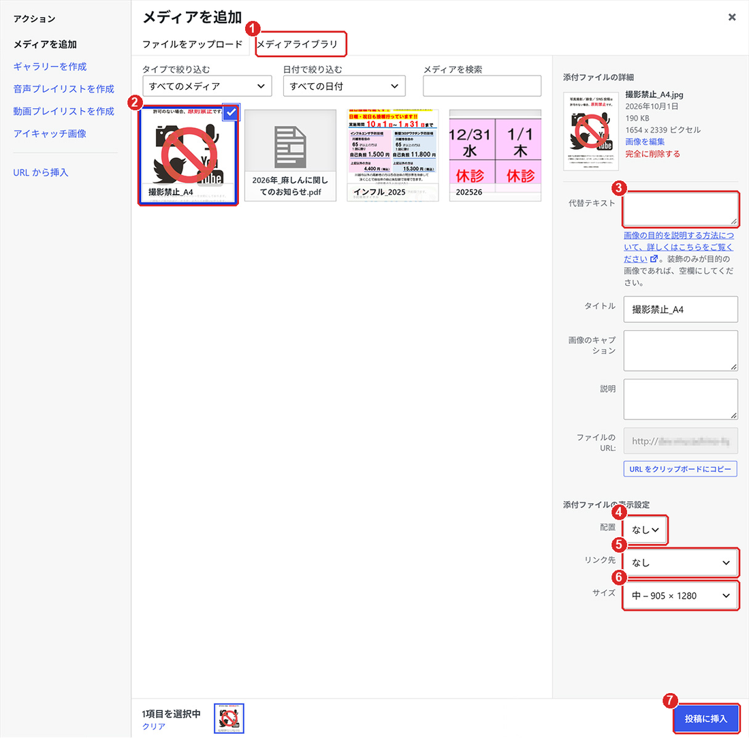Focus the メディアを検索 search field

[481, 86]
